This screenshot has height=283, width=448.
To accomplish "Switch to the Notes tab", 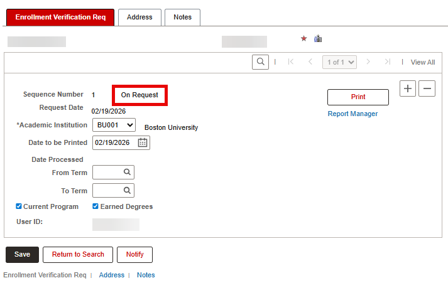I will (183, 17).
